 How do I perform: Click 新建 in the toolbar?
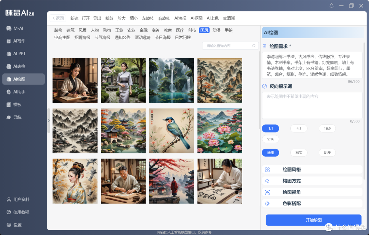74,18
